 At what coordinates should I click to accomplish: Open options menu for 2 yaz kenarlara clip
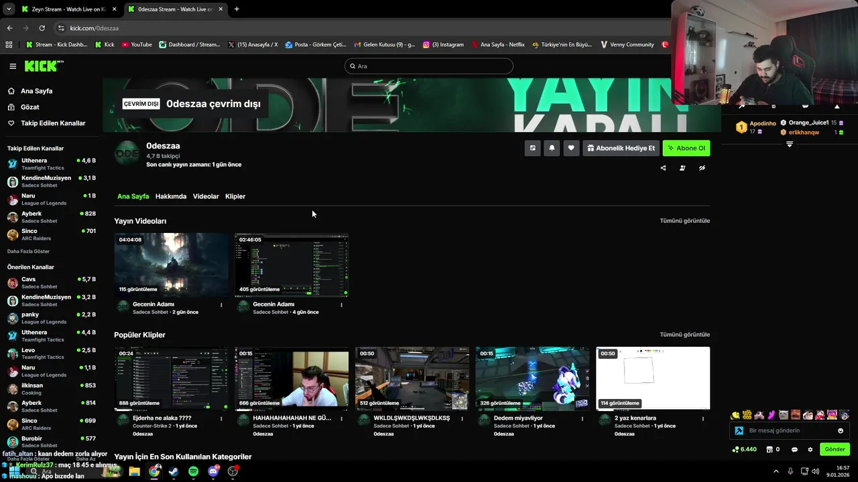tap(703, 418)
